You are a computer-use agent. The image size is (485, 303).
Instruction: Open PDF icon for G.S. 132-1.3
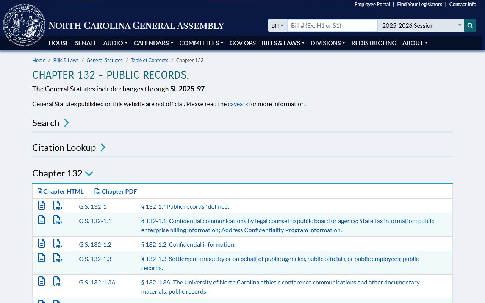[57, 258]
